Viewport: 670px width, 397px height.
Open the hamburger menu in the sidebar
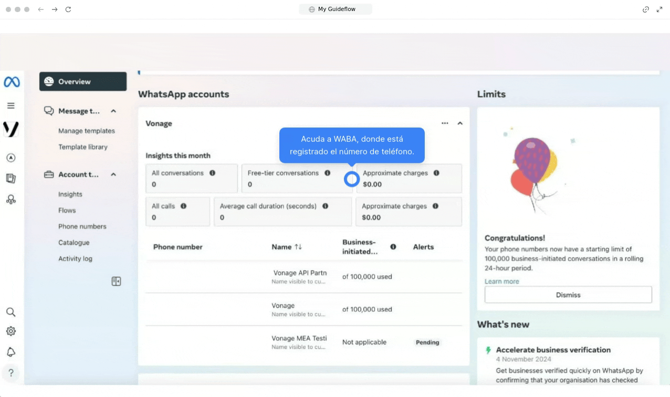(x=11, y=106)
